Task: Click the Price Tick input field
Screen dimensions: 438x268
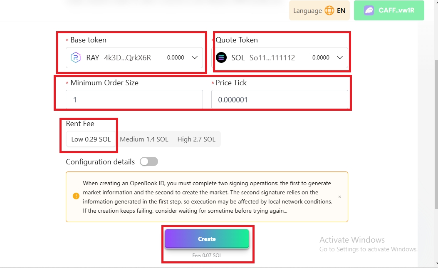Action: [279, 100]
